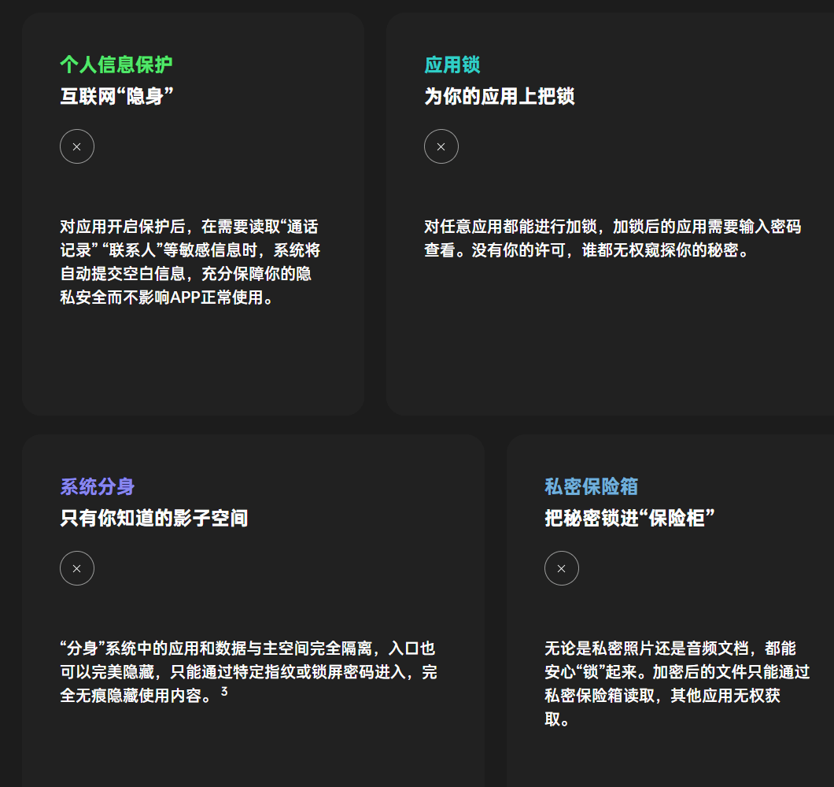The height and width of the screenshot is (787, 834).
Task: Click the blue 私密保险箱 heading
Action: 591,486
